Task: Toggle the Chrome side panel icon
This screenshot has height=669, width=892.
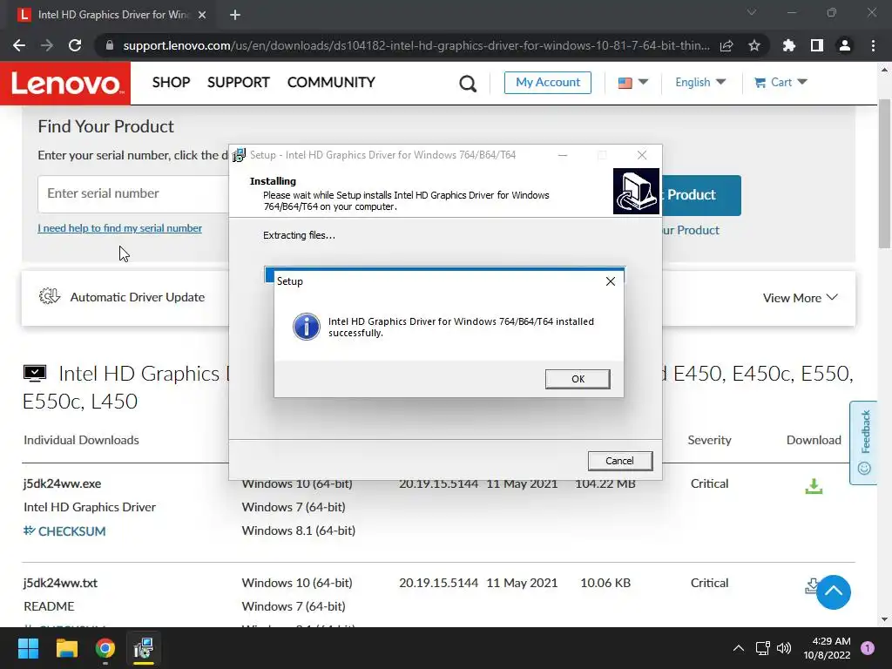Action: pyautogui.click(x=817, y=45)
